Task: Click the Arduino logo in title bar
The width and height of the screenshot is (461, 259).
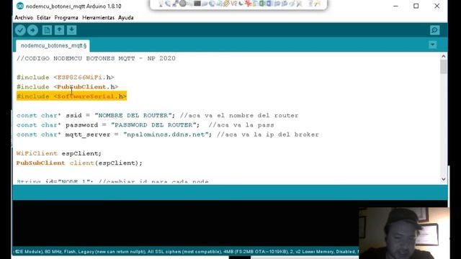Action: pyautogui.click(x=20, y=6)
